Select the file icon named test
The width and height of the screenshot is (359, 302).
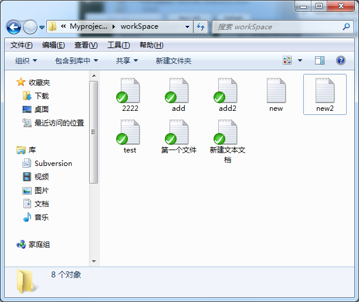coord(130,132)
